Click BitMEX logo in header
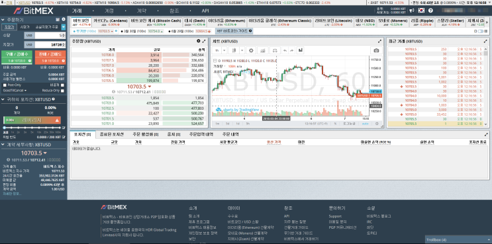This screenshot has width=492, height=244. pos(34,11)
